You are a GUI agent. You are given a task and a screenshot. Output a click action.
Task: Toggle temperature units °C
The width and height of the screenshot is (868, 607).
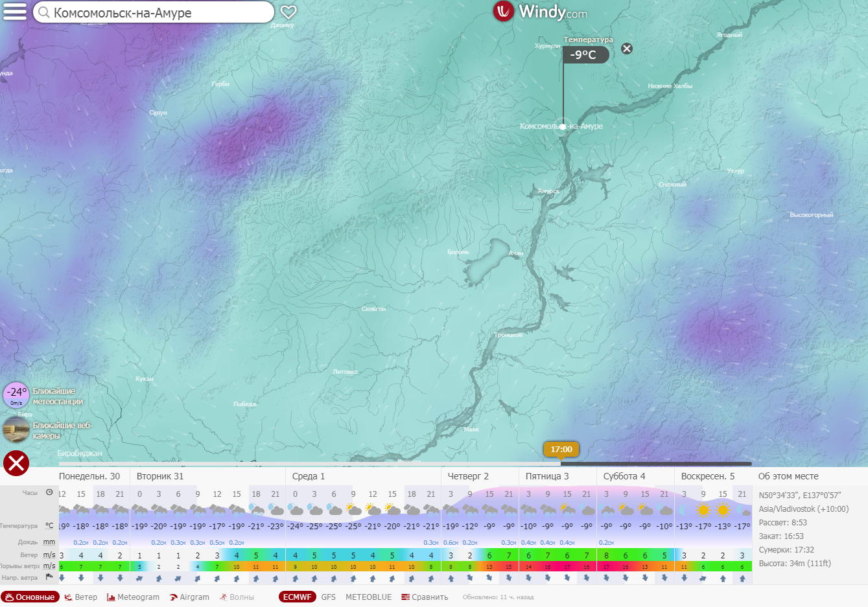(x=49, y=526)
